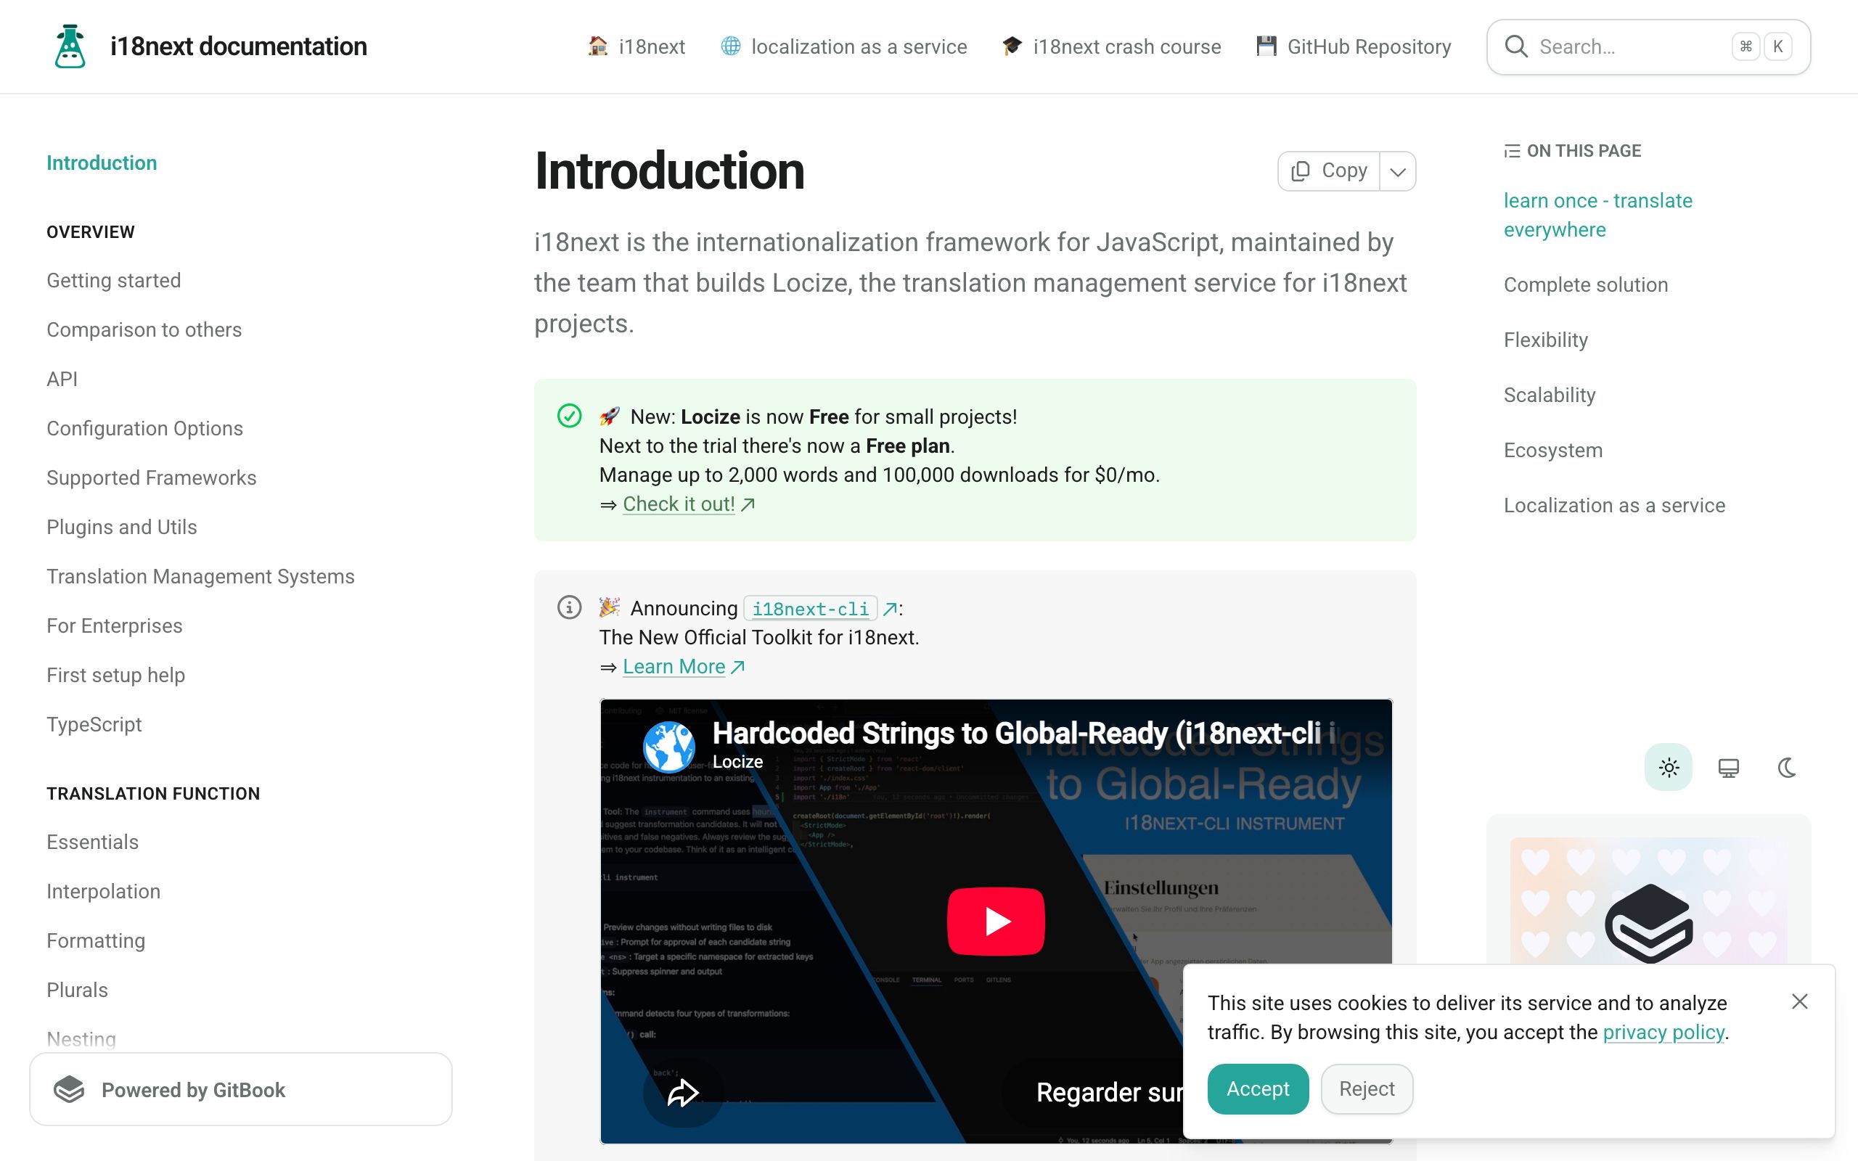Jump to Ecosystem section

1553,450
